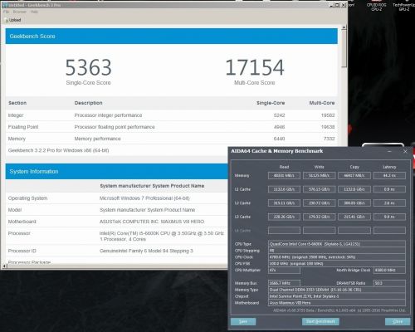
Task: Close the Geekbench window
Action: coord(343,5)
